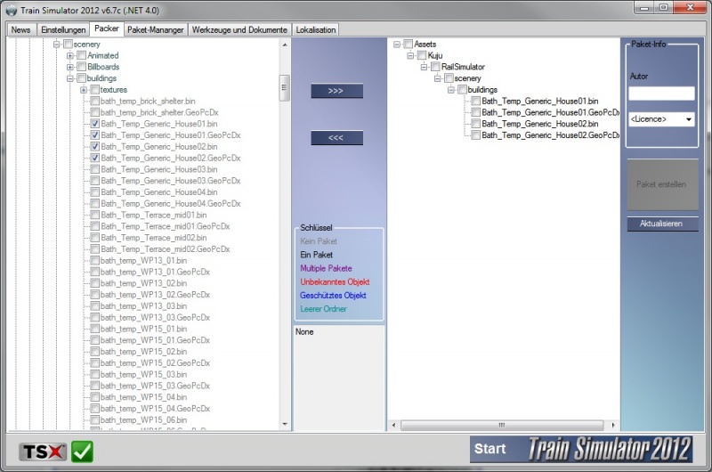Click the Ein Paket legend entry

pos(317,255)
